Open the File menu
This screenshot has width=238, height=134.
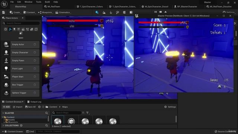12,2
